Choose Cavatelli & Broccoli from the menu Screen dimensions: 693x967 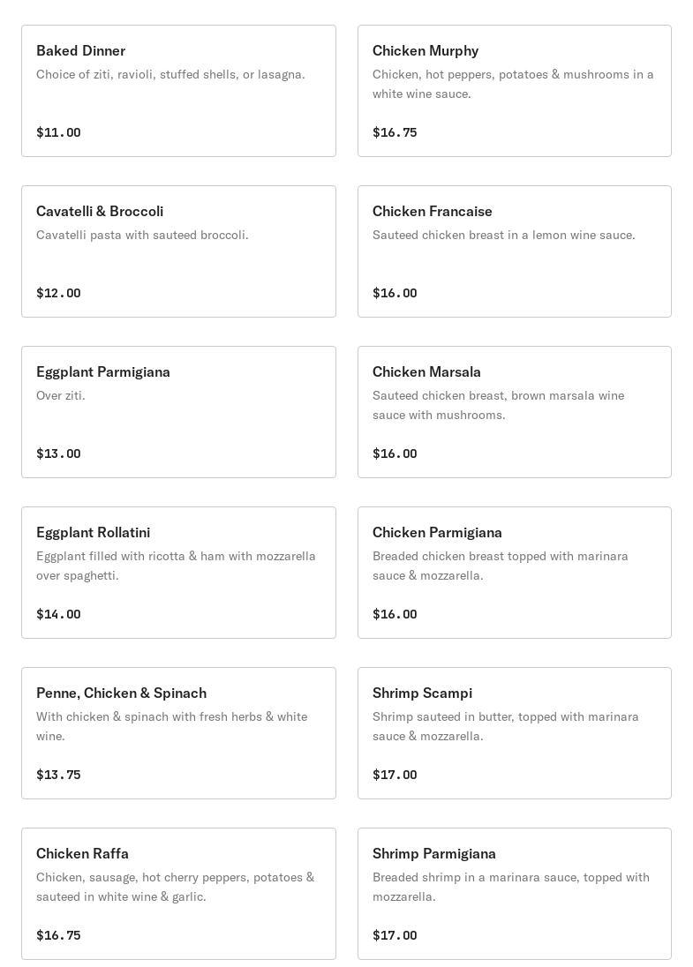coord(178,251)
